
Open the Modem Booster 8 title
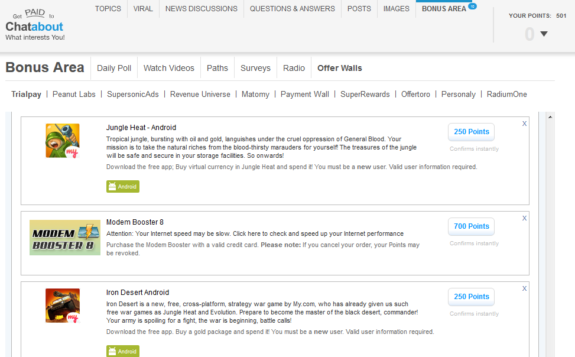(x=135, y=222)
